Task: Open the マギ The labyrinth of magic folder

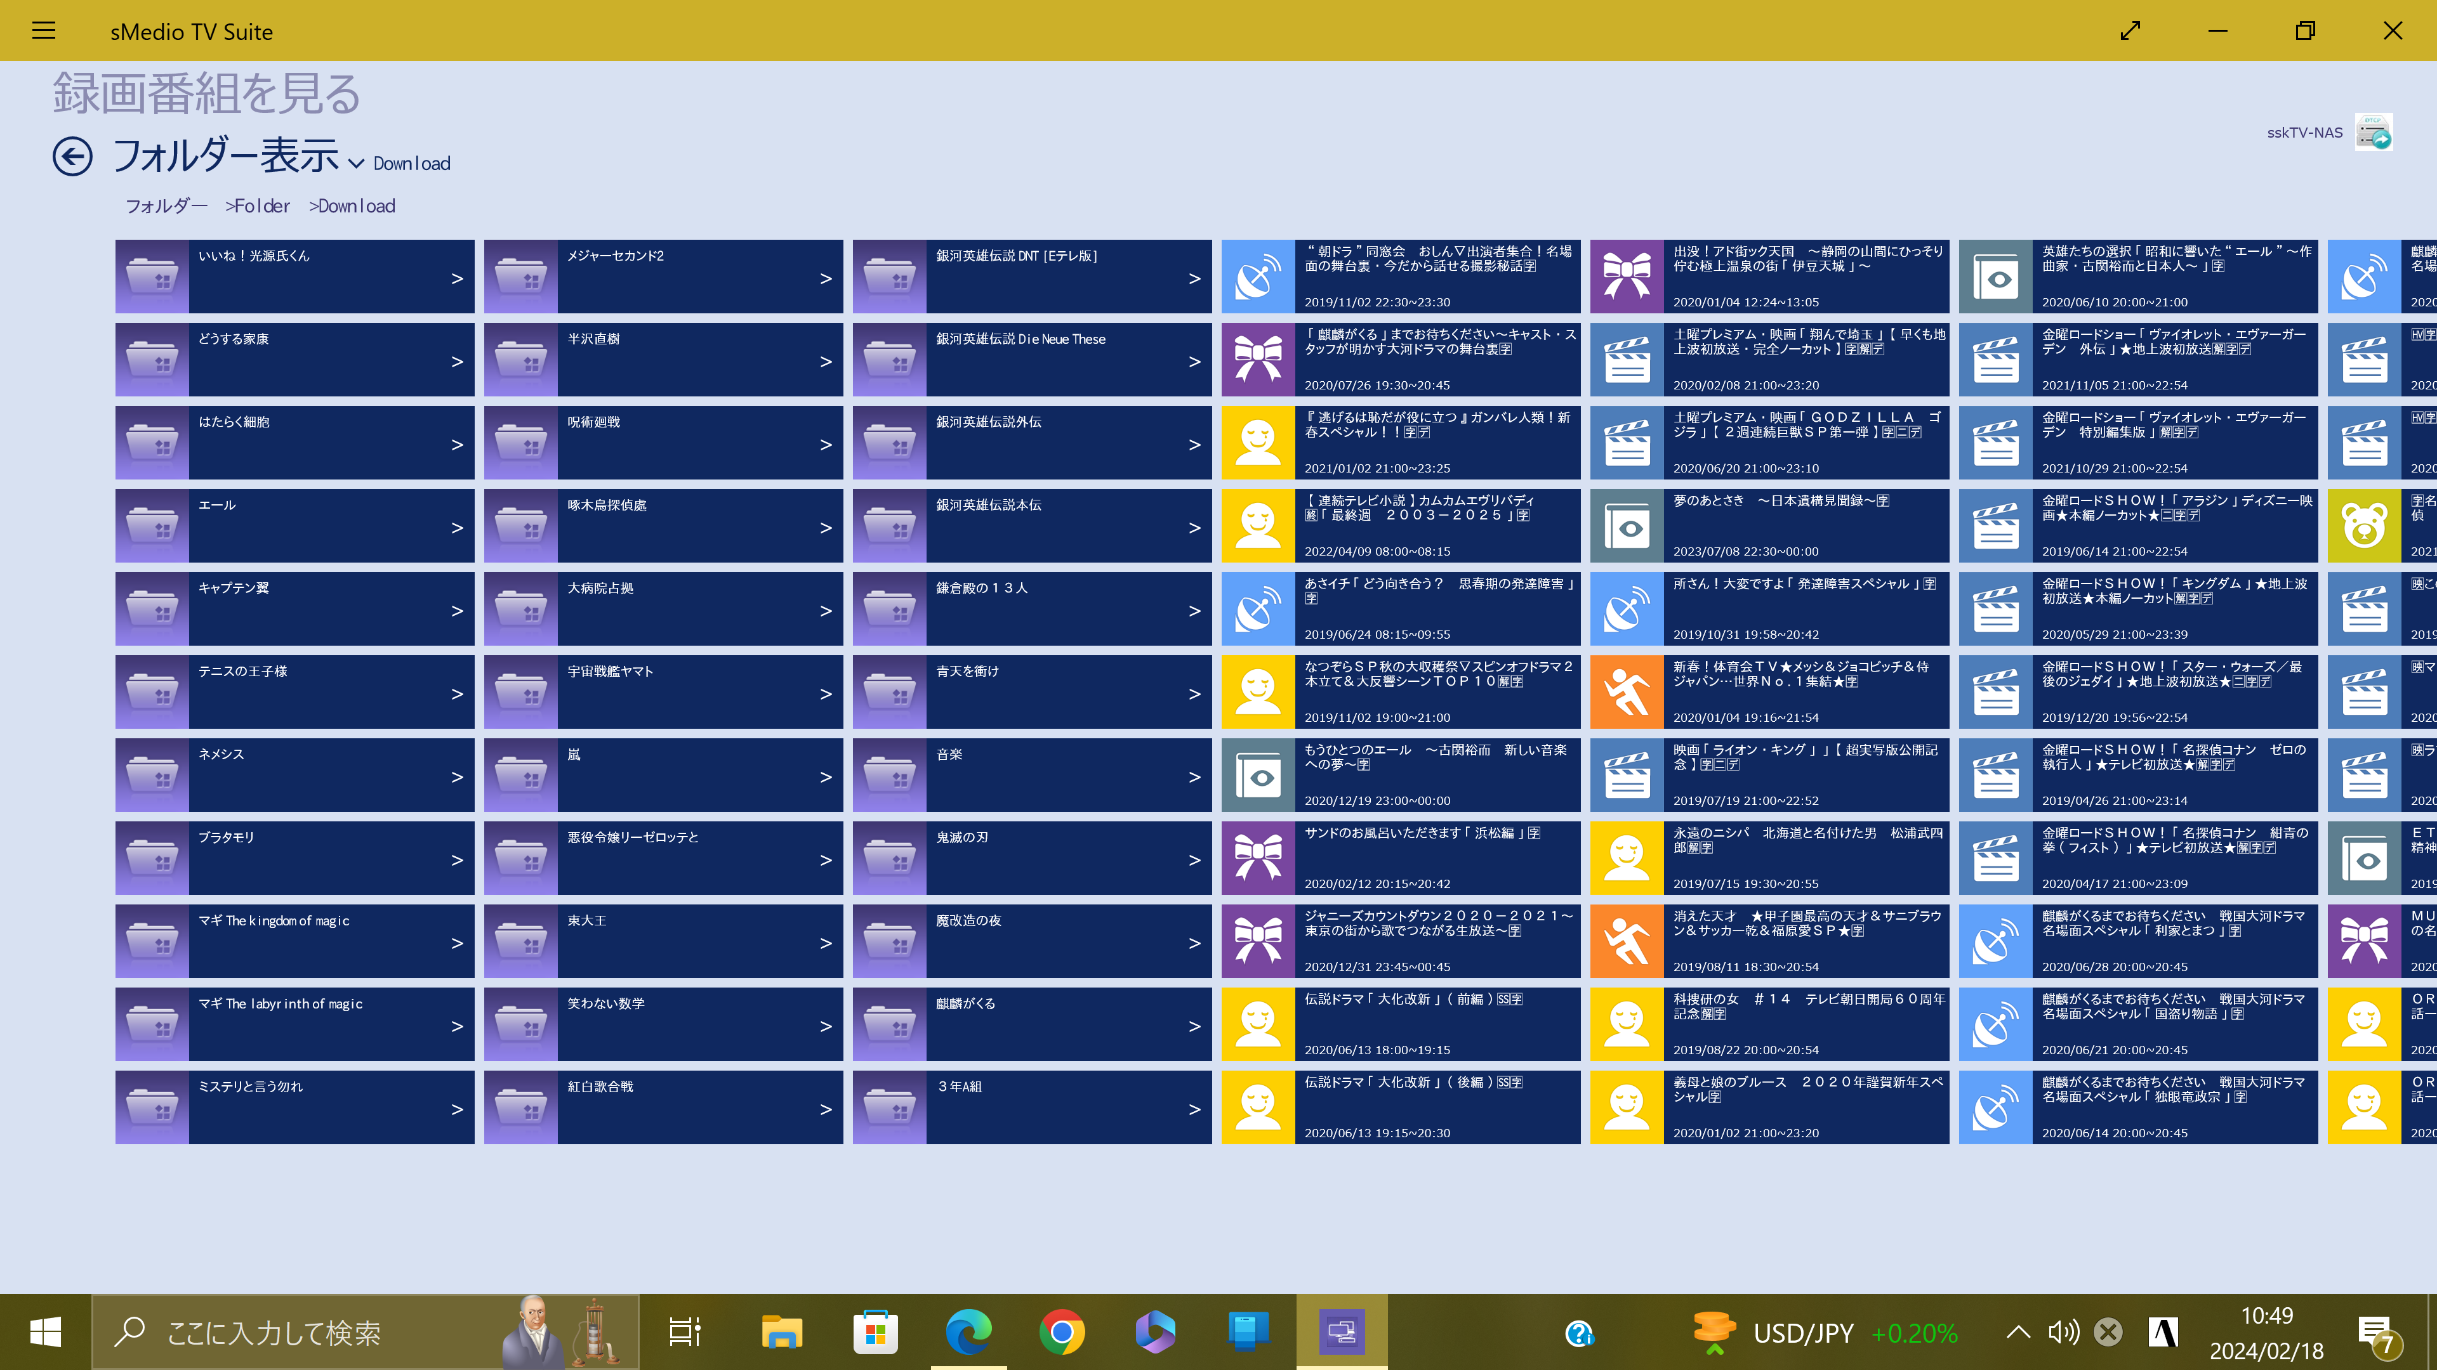Action: 294,1024
